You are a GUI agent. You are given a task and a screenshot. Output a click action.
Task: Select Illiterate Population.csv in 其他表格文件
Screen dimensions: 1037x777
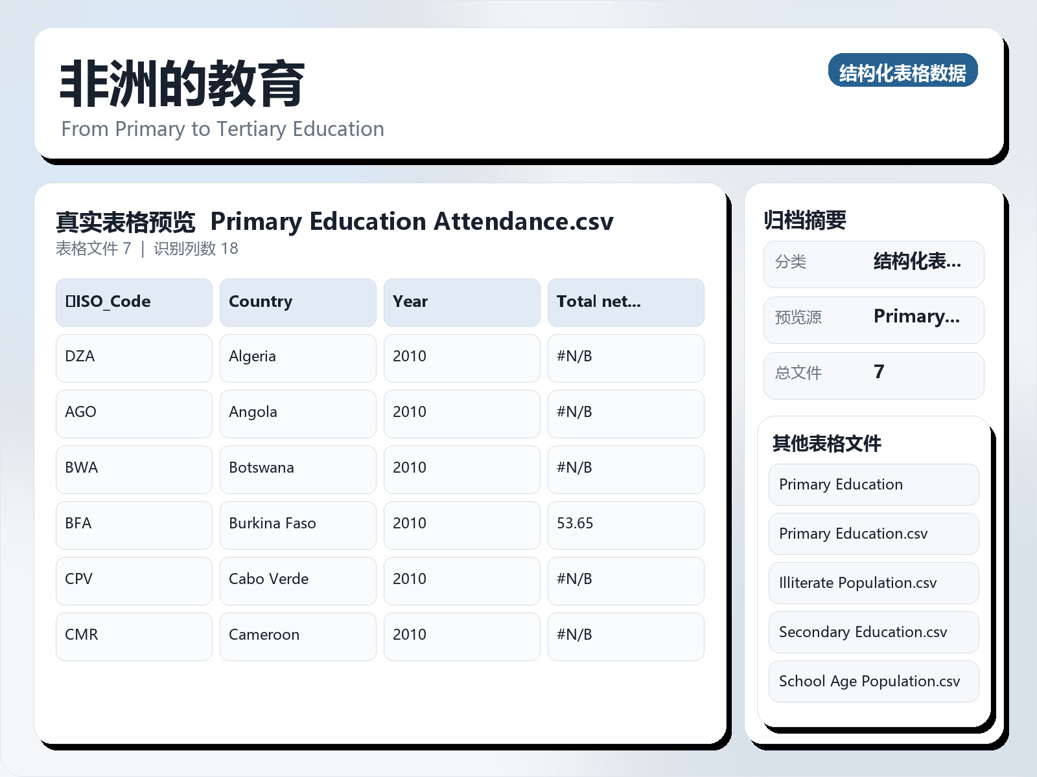click(x=873, y=583)
